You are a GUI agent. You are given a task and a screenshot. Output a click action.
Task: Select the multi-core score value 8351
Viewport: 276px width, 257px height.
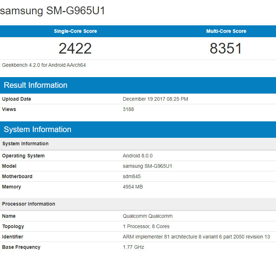click(226, 49)
